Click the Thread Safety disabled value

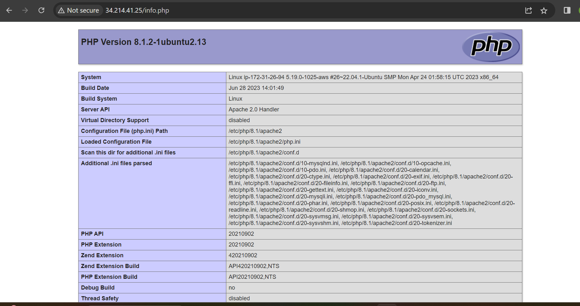coord(239,298)
